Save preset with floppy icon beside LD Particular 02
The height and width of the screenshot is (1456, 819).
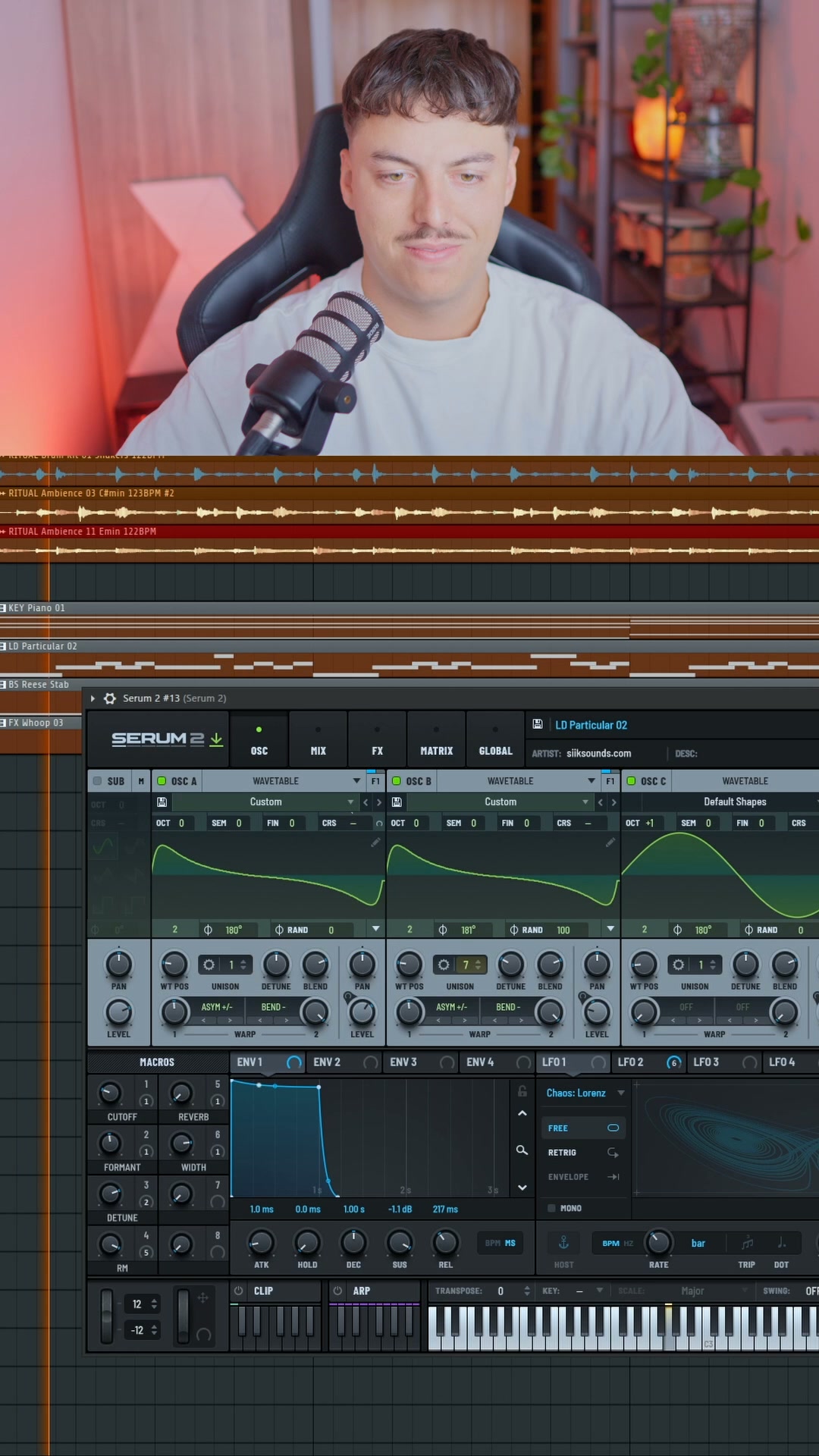click(537, 724)
